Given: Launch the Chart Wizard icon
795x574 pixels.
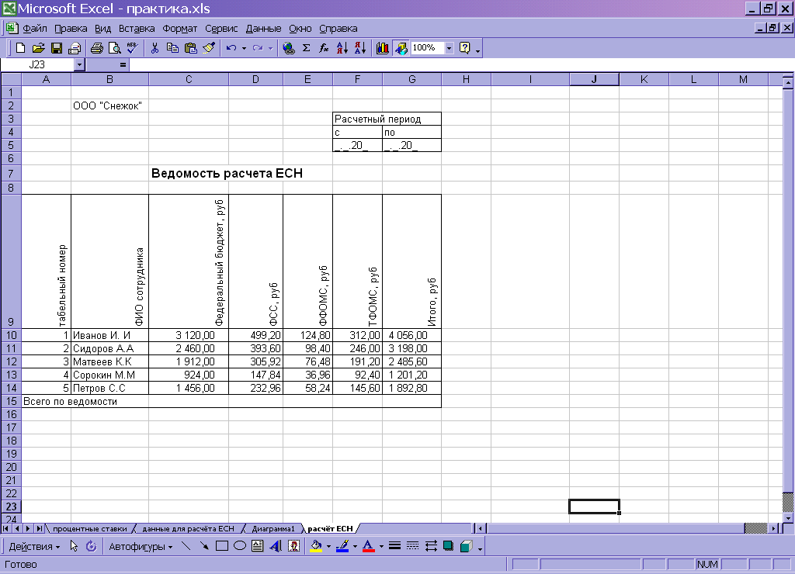Looking at the screenshot, I should pyautogui.click(x=383, y=48).
